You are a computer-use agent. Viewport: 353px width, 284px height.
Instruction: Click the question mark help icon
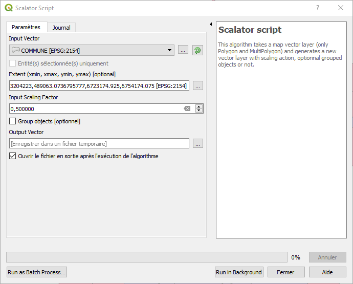pyautogui.click(x=317, y=8)
